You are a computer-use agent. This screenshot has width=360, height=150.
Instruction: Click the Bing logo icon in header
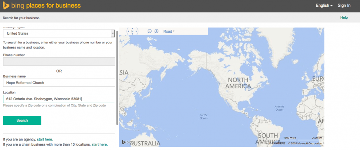(x=6, y=5)
